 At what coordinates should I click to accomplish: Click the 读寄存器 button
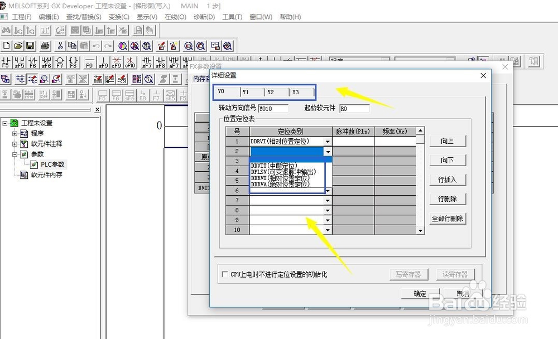pos(455,274)
